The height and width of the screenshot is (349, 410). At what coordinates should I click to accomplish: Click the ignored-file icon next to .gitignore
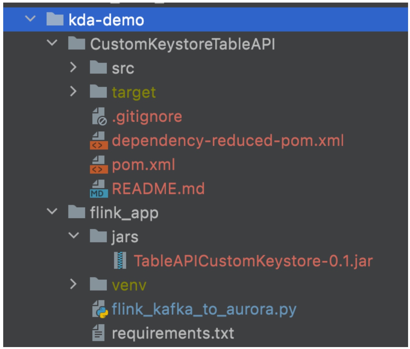[x=99, y=115]
